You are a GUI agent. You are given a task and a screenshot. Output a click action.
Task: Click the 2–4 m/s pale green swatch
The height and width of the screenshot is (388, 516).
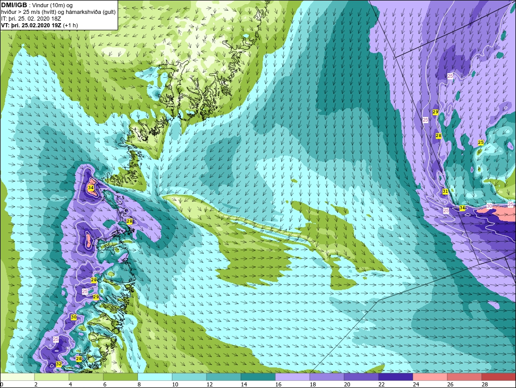tap(52, 377)
